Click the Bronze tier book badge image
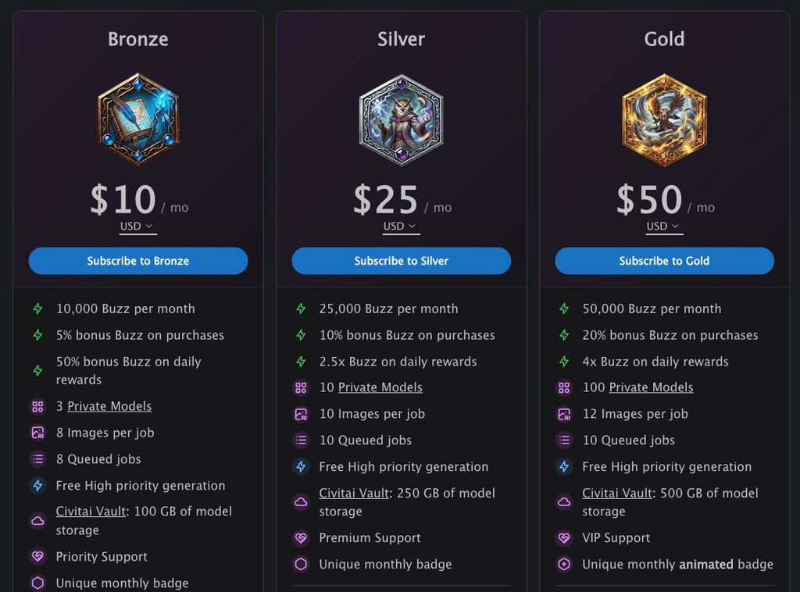This screenshot has width=800, height=592. click(138, 119)
